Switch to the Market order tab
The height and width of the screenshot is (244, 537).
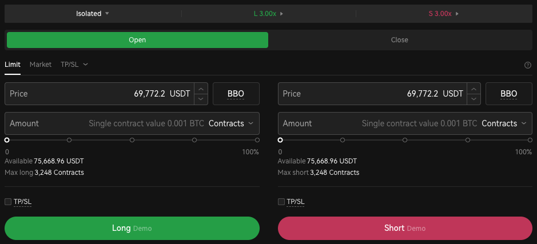point(41,65)
